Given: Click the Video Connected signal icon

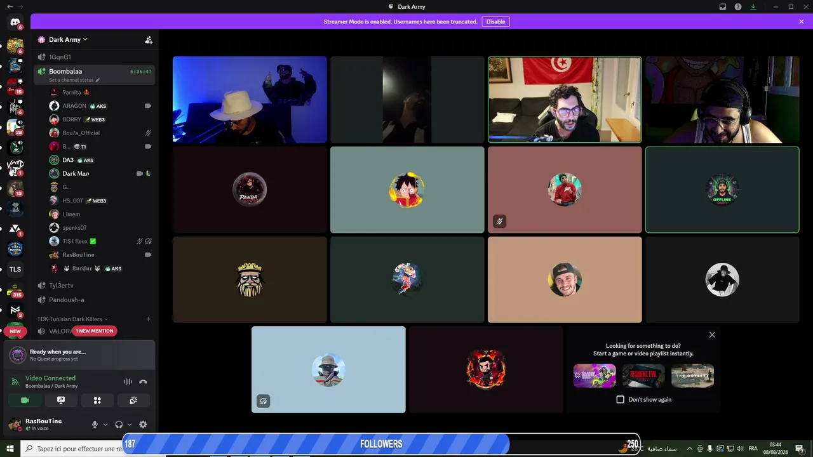Looking at the screenshot, I should pyautogui.click(x=15, y=381).
